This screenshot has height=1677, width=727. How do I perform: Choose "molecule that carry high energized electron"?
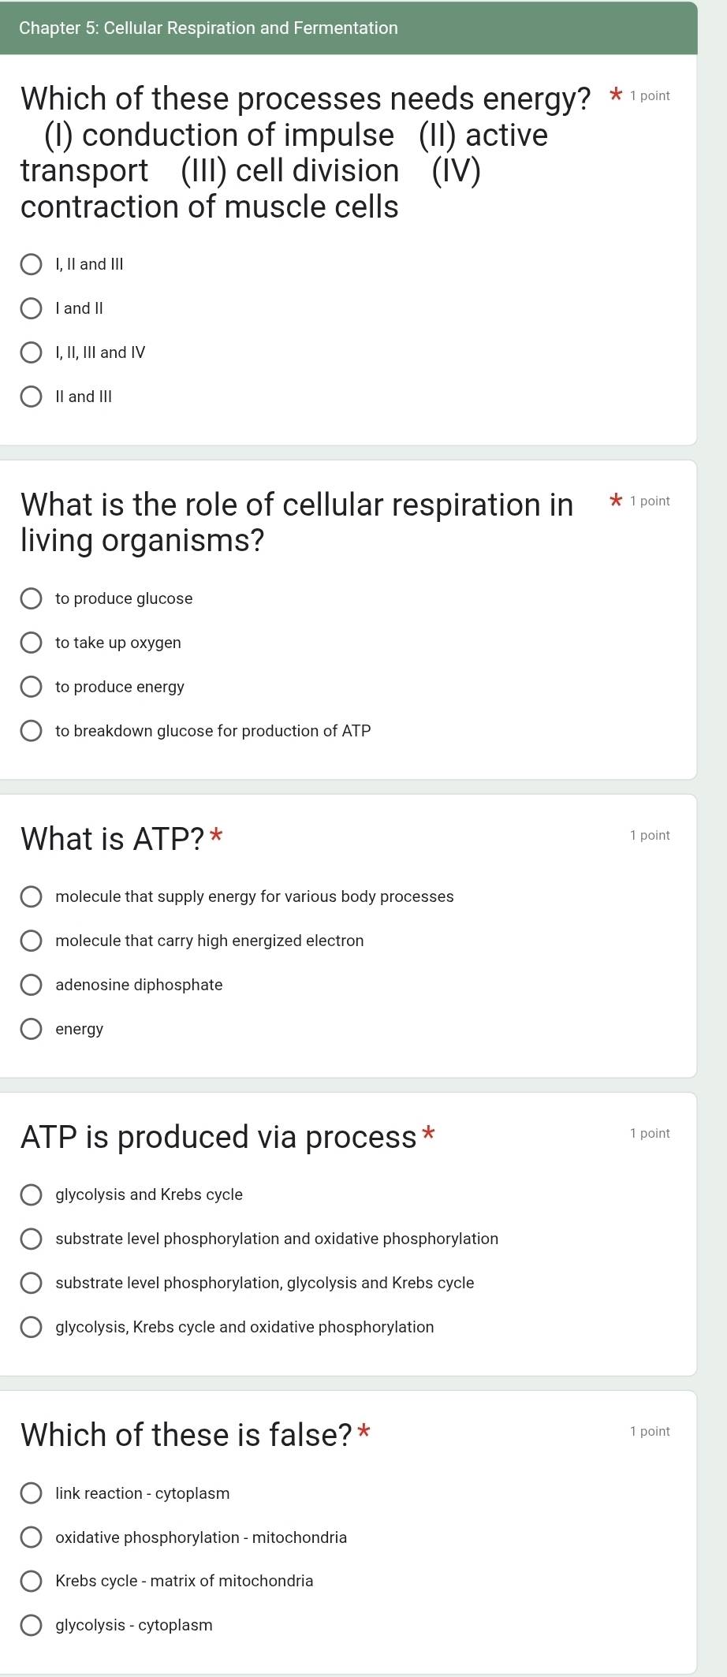32,941
